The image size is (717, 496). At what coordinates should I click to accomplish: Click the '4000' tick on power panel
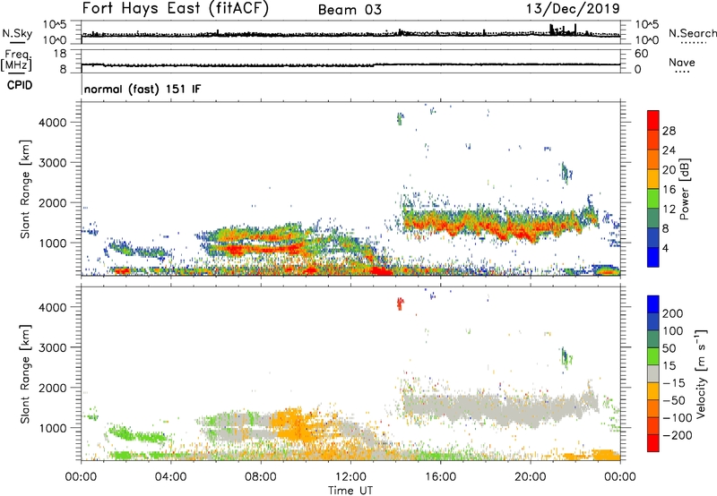coord(53,123)
